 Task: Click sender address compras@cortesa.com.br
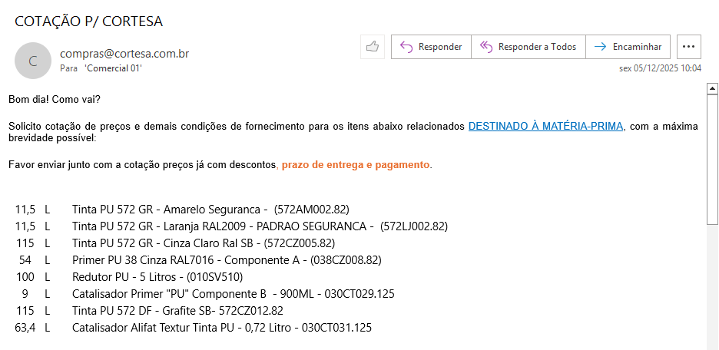[124, 54]
